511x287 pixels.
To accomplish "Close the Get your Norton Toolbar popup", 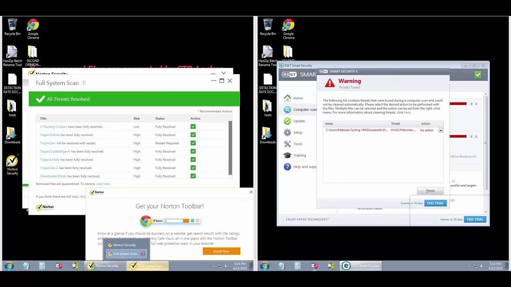I will pos(251,192).
